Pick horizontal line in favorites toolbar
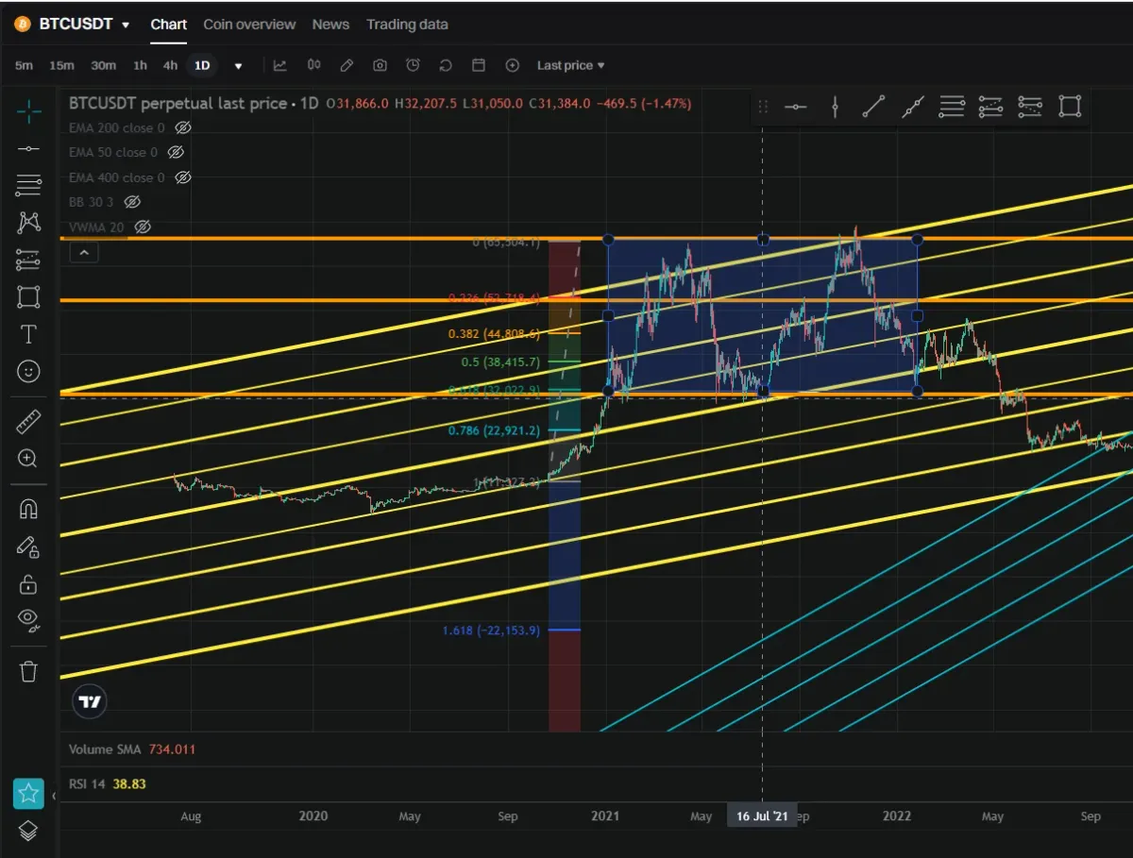1133x858 pixels. [796, 107]
